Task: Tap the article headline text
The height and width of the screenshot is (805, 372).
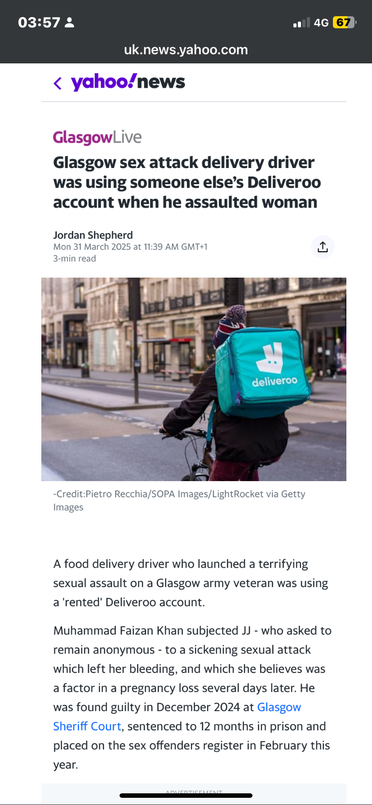Action: pos(187,182)
